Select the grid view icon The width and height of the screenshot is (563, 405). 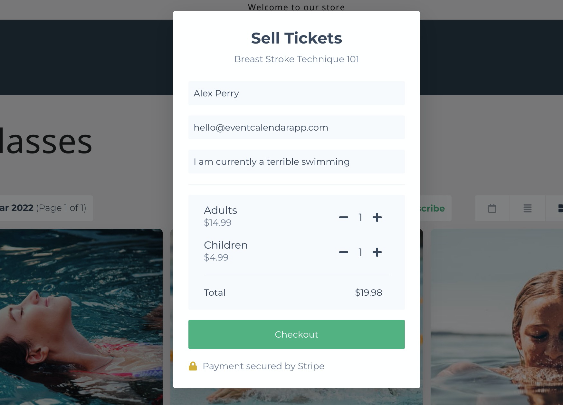coord(560,208)
